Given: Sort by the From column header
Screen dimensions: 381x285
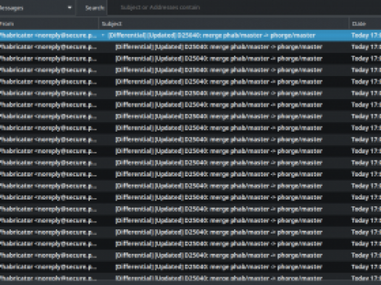Looking at the screenshot, I should click(x=49, y=24).
